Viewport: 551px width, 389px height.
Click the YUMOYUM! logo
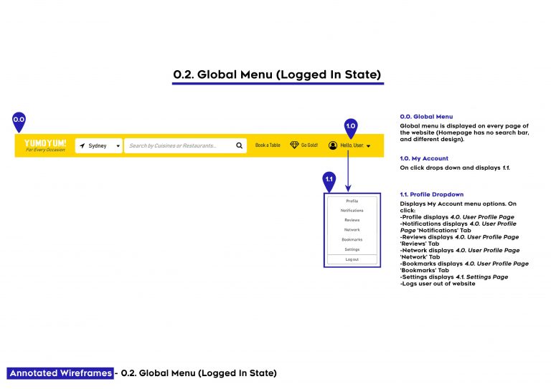tap(45, 143)
